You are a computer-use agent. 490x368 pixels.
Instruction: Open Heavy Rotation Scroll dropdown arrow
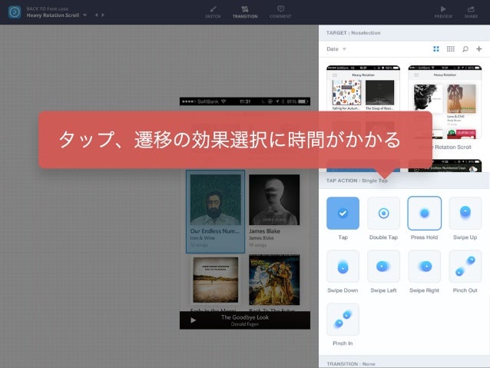pyautogui.click(x=84, y=15)
